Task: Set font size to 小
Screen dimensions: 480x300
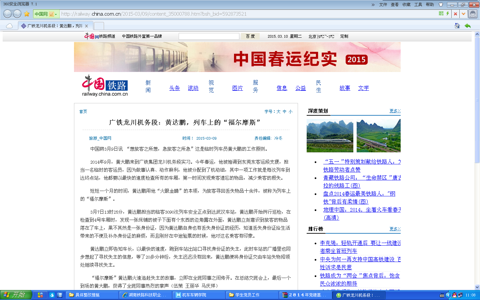Action: click(x=290, y=112)
